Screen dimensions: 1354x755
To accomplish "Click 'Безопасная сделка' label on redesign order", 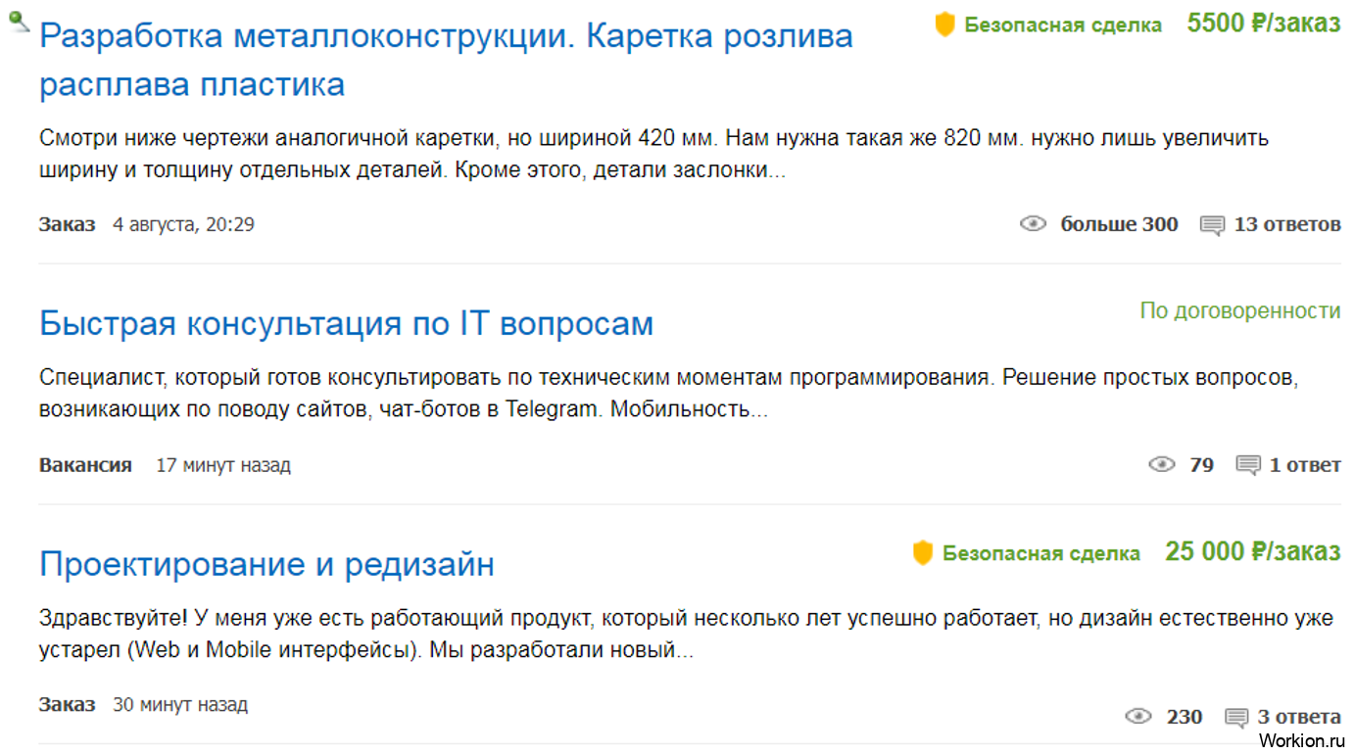I will point(1041,553).
